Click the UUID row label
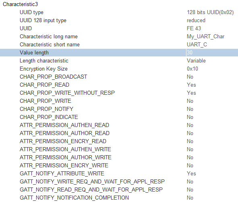 26,28
